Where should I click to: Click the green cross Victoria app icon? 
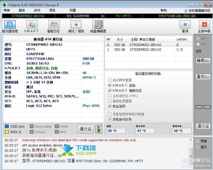click(x=4, y=5)
